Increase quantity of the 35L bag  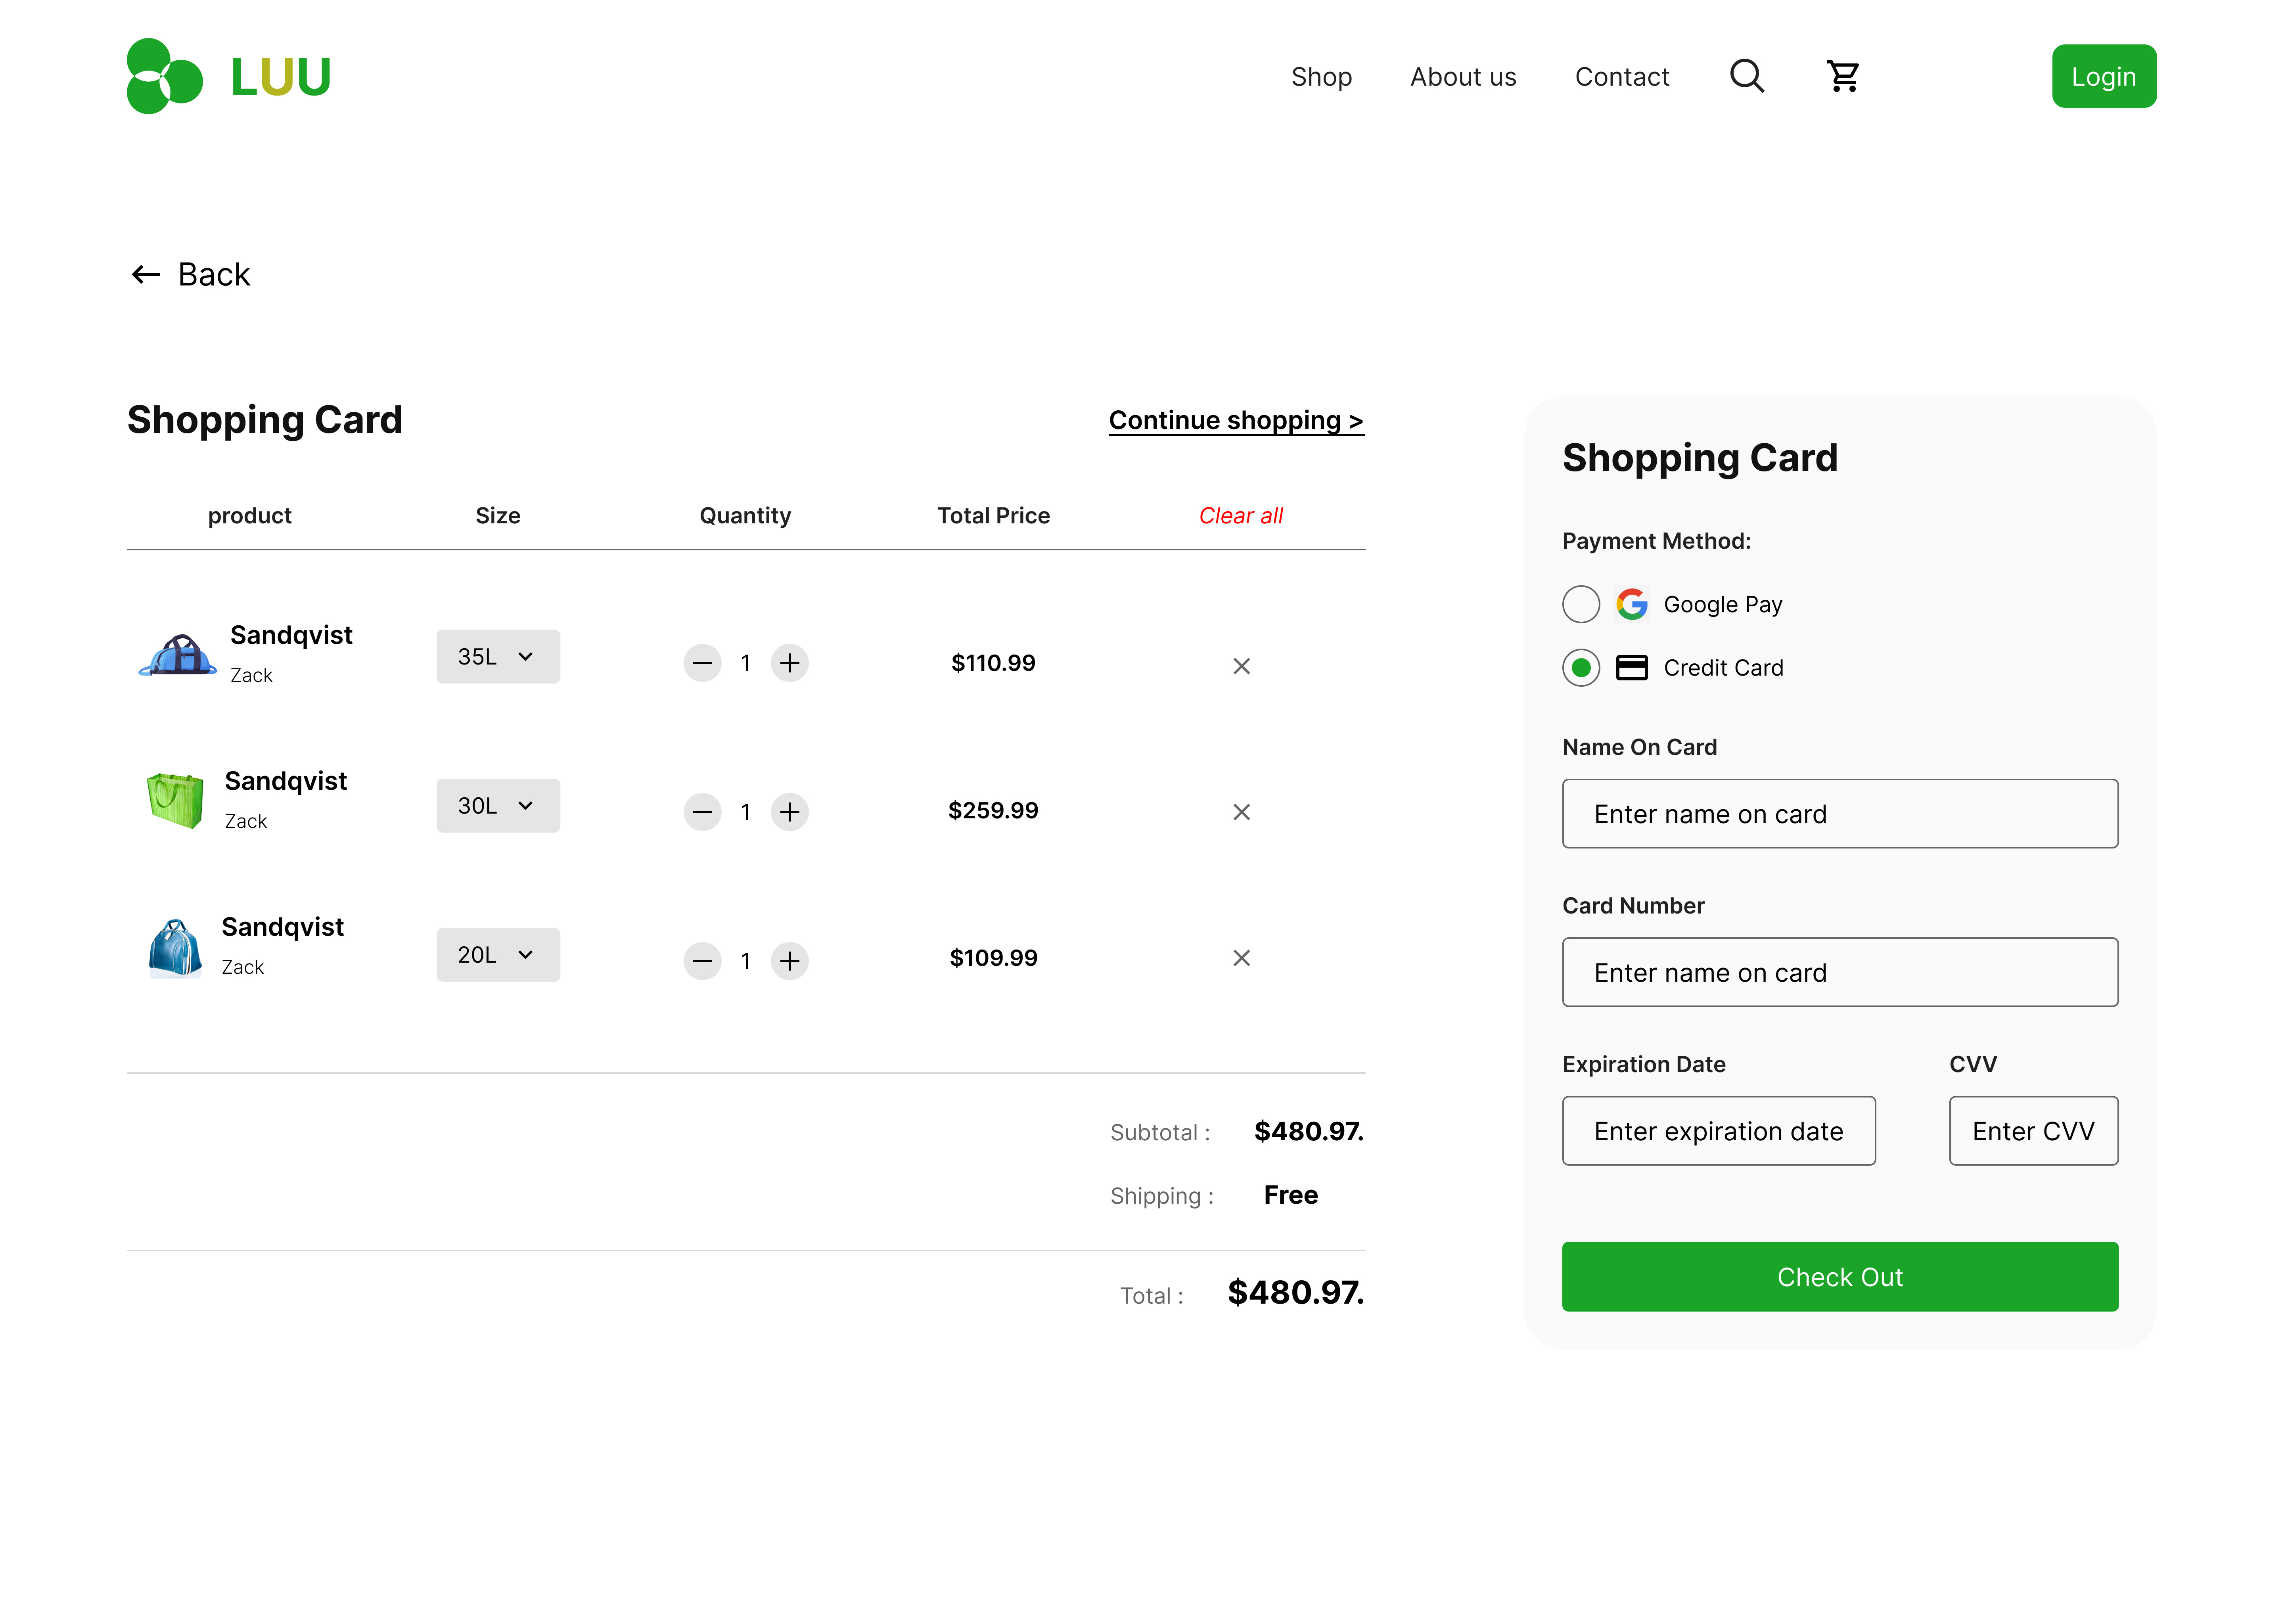[x=789, y=663]
